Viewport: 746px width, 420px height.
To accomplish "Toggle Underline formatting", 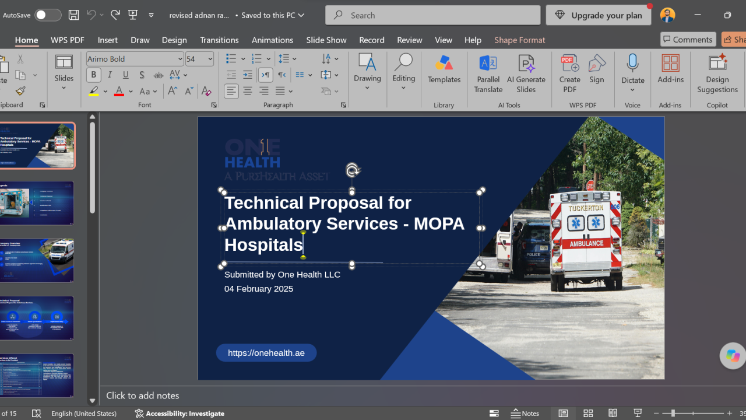I will pyautogui.click(x=126, y=75).
